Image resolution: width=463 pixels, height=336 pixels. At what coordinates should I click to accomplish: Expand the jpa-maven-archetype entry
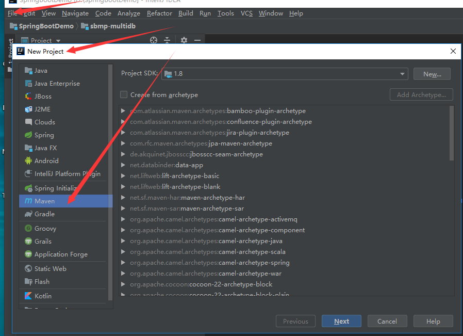pos(123,143)
